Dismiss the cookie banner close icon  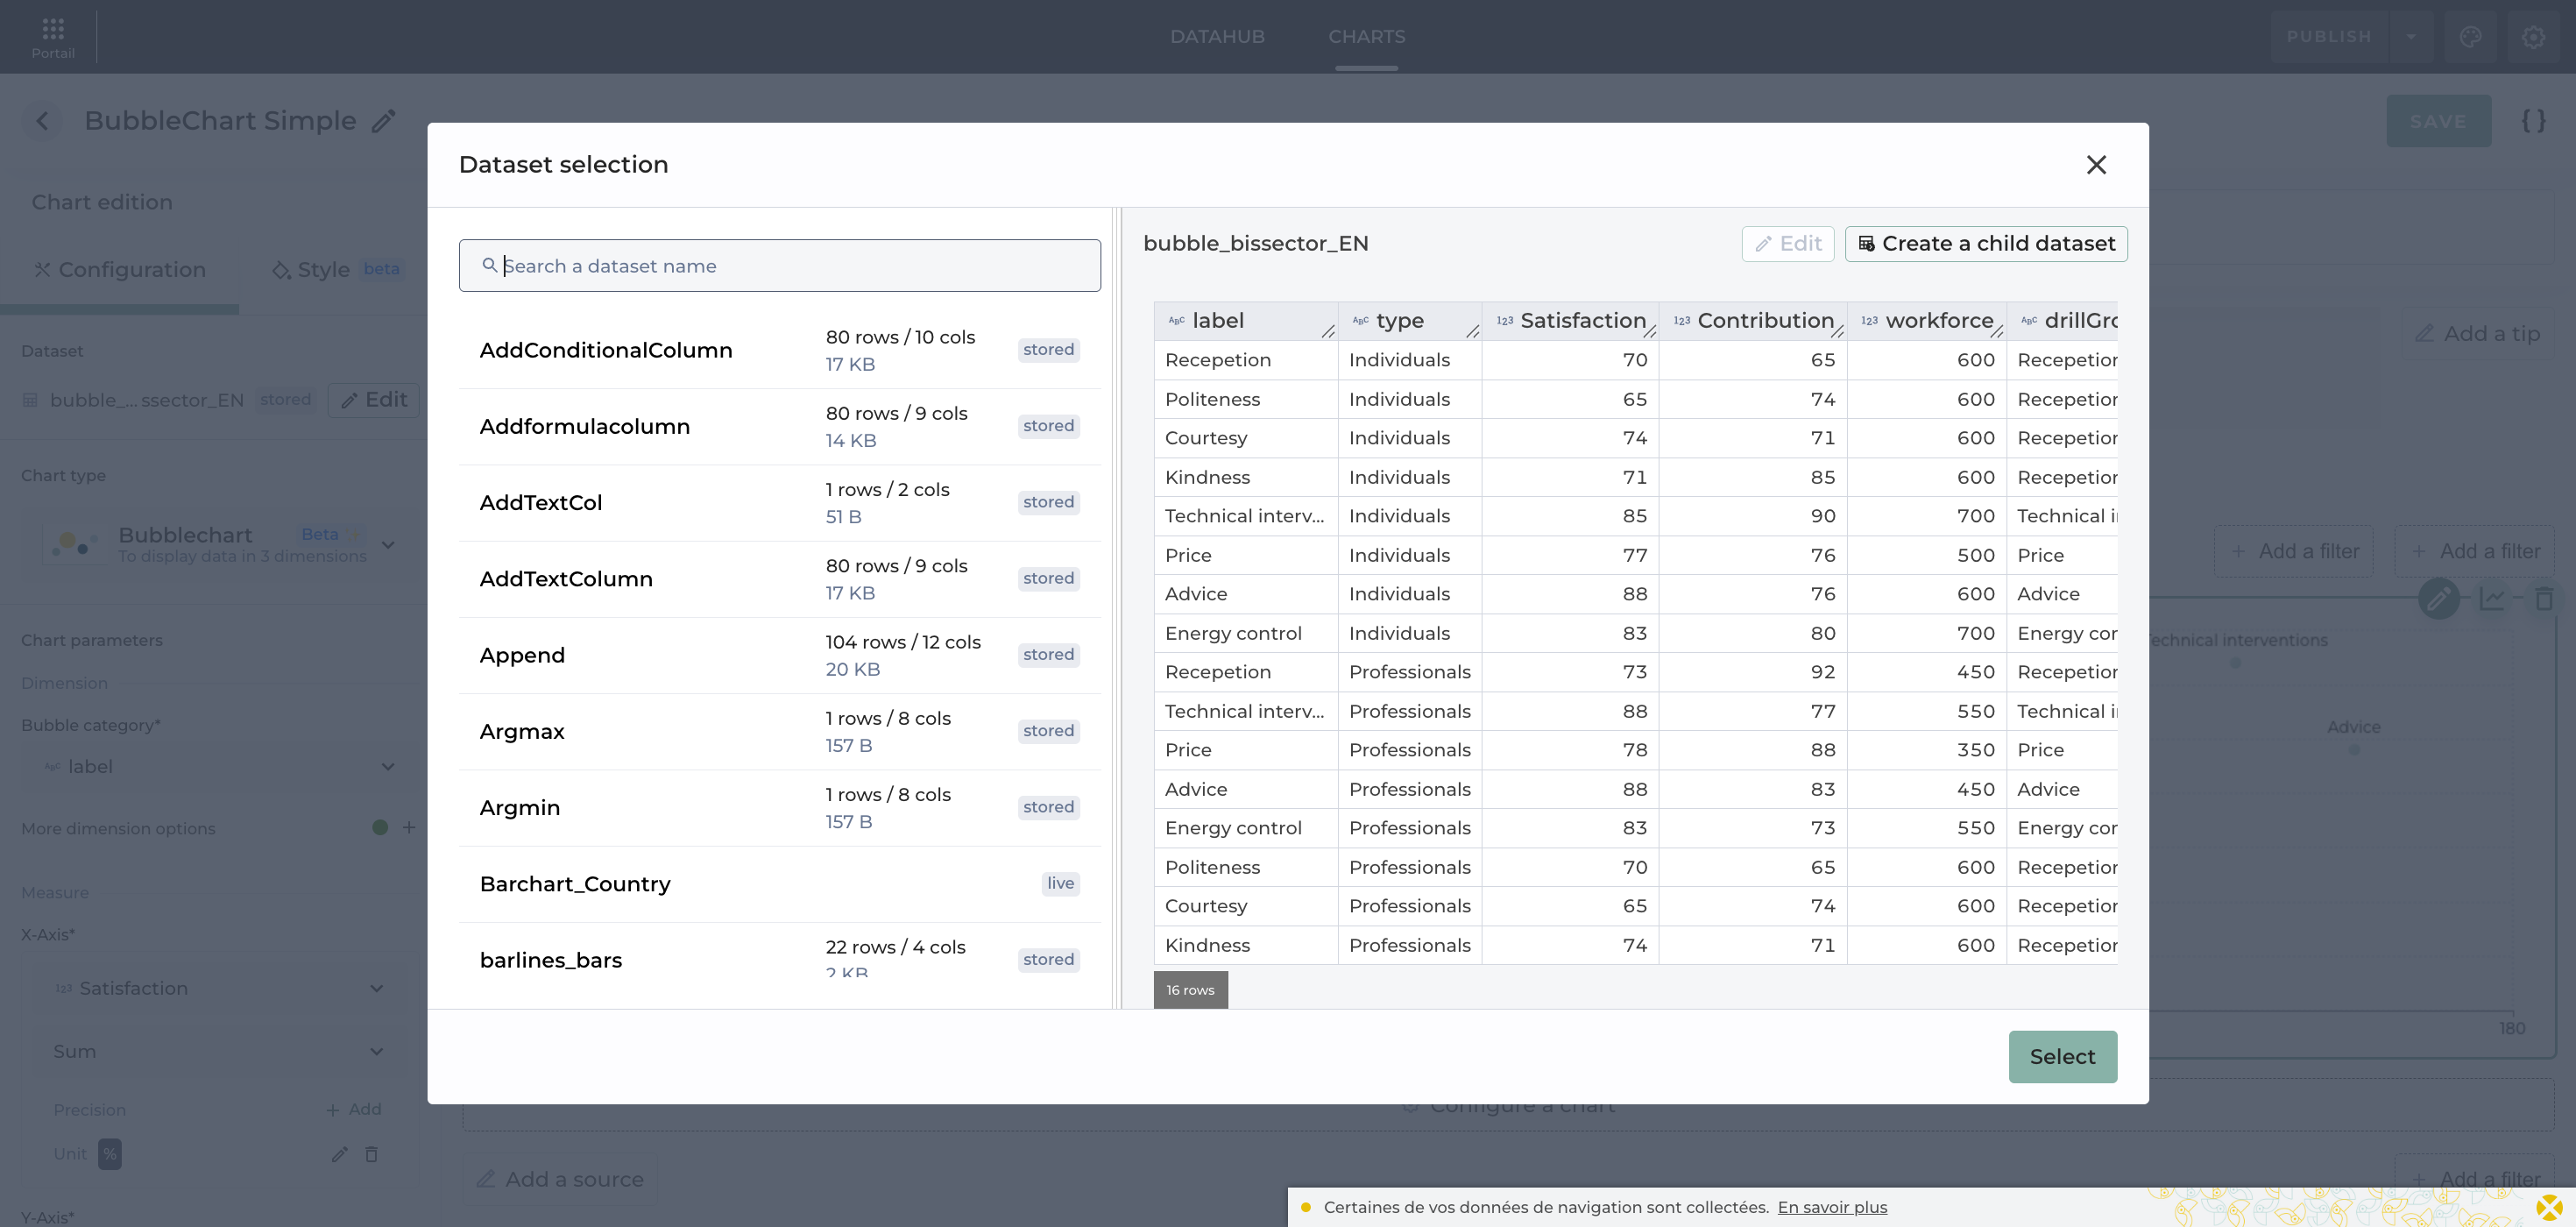tap(2550, 1207)
